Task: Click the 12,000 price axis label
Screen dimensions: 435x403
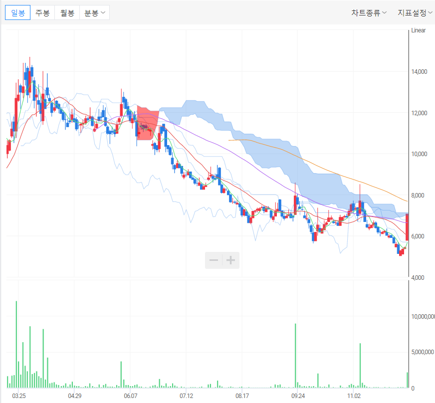Action: 419,113
